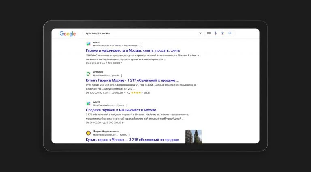Click the magnifier search icon

point(230,33)
